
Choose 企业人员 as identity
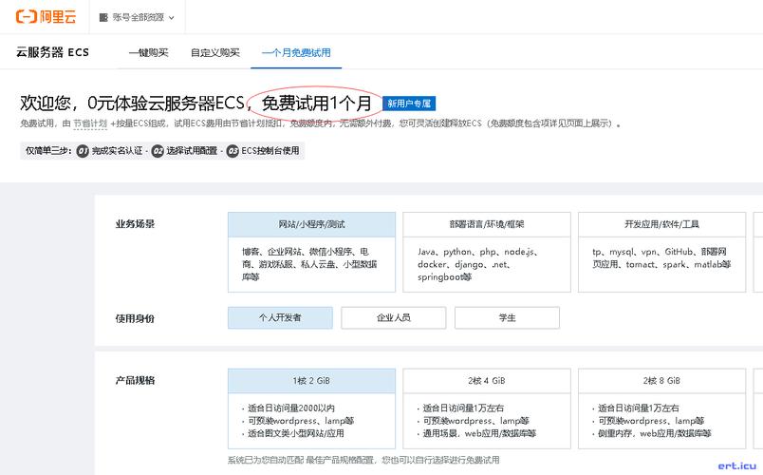[x=394, y=317]
